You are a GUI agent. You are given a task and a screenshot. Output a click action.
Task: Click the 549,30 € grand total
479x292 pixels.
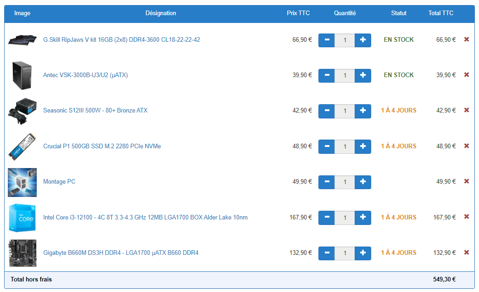coord(444,279)
